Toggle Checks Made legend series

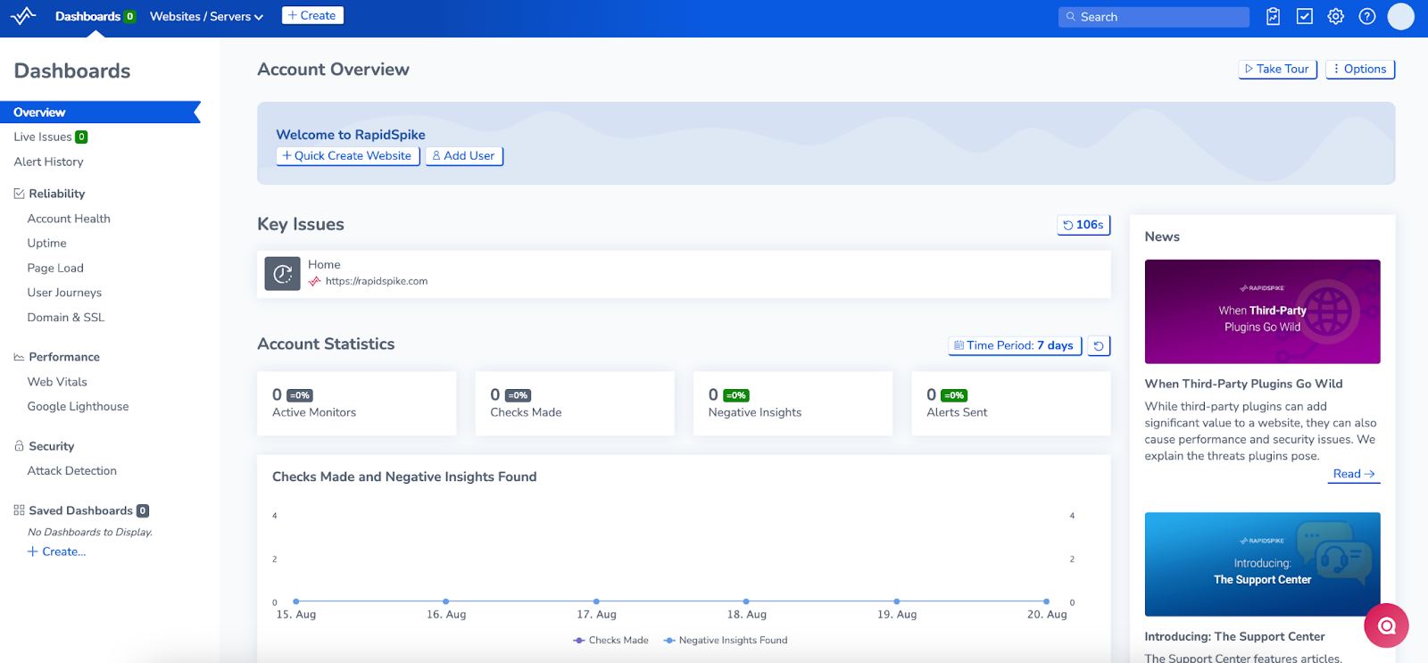[610, 640]
